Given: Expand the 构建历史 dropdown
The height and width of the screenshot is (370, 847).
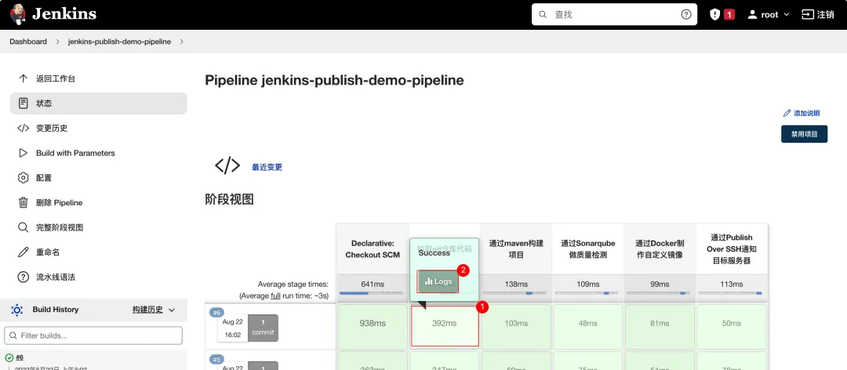Looking at the screenshot, I should click(154, 310).
